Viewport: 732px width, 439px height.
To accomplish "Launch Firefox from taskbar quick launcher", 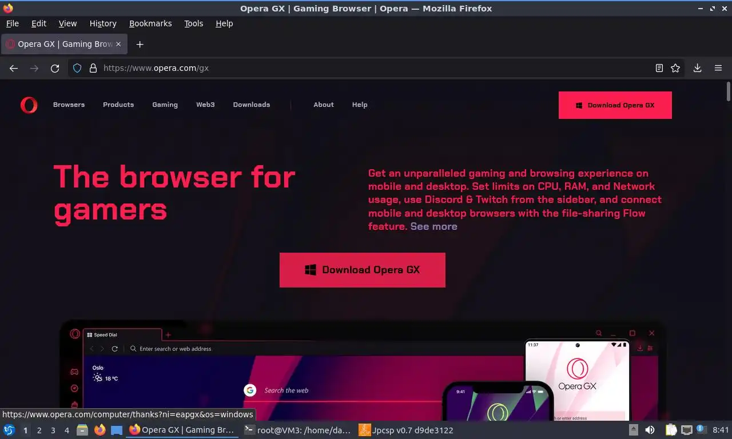I will coord(100,430).
